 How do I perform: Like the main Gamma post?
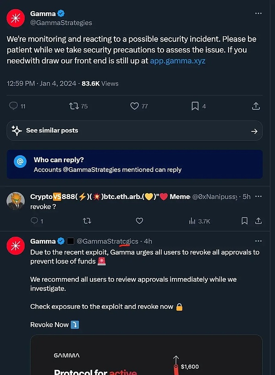pyautogui.click(x=134, y=106)
